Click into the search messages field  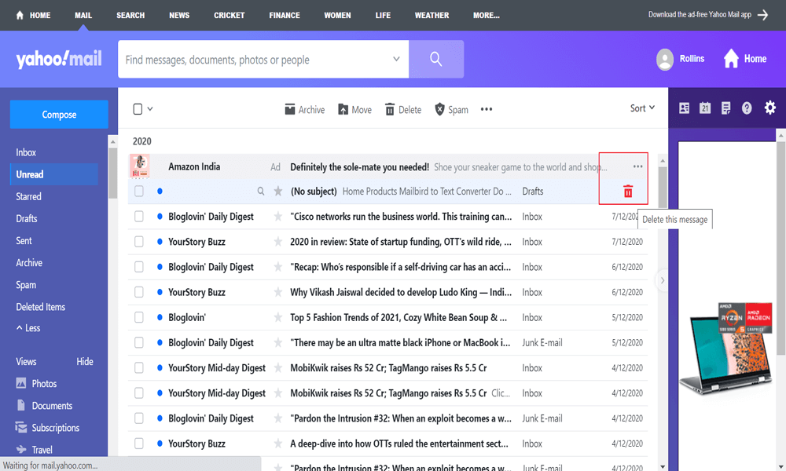point(252,60)
